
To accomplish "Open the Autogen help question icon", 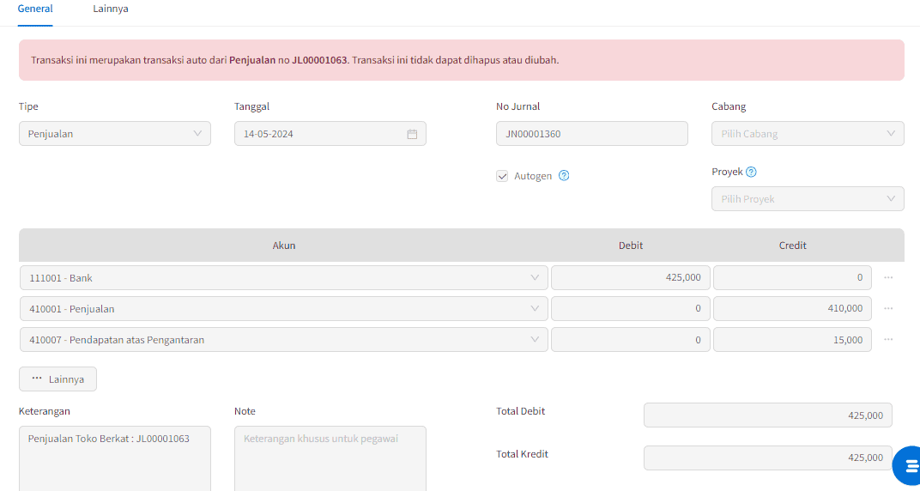I will tap(564, 175).
